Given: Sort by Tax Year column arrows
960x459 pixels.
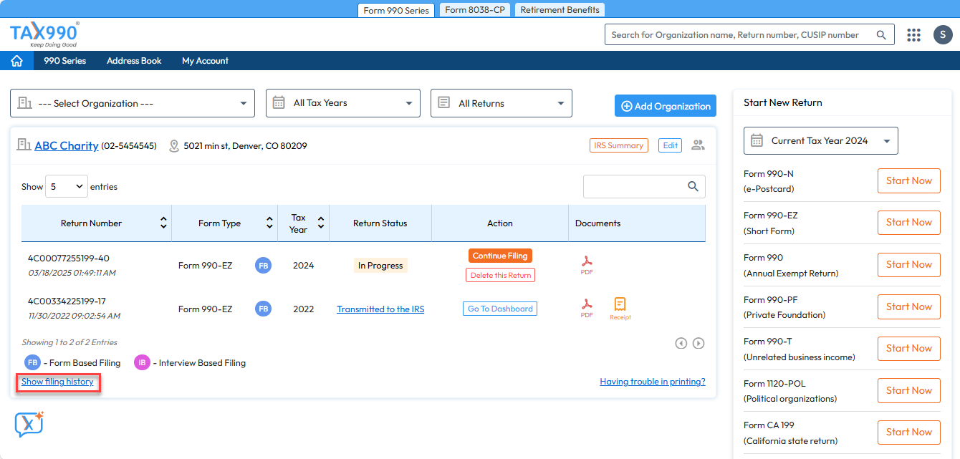Looking at the screenshot, I should (321, 223).
